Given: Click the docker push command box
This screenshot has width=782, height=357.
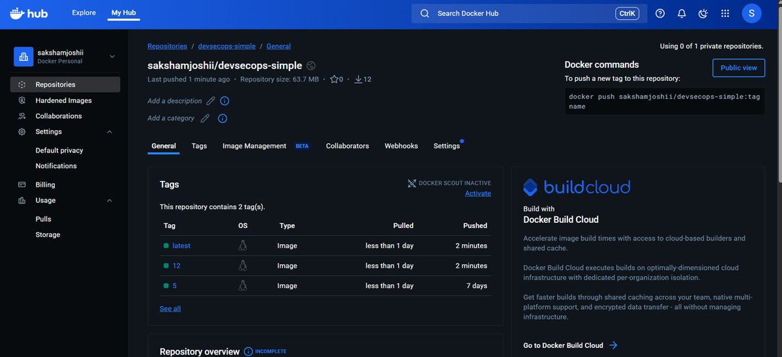Looking at the screenshot, I should [665, 102].
